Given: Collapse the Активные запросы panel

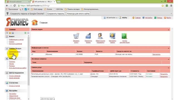Looking at the screenshot, I should pyautogui.click(x=169, y=59).
